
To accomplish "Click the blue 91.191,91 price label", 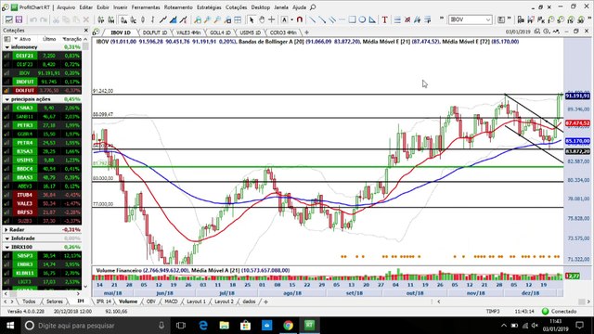I will (x=577, y=96).
